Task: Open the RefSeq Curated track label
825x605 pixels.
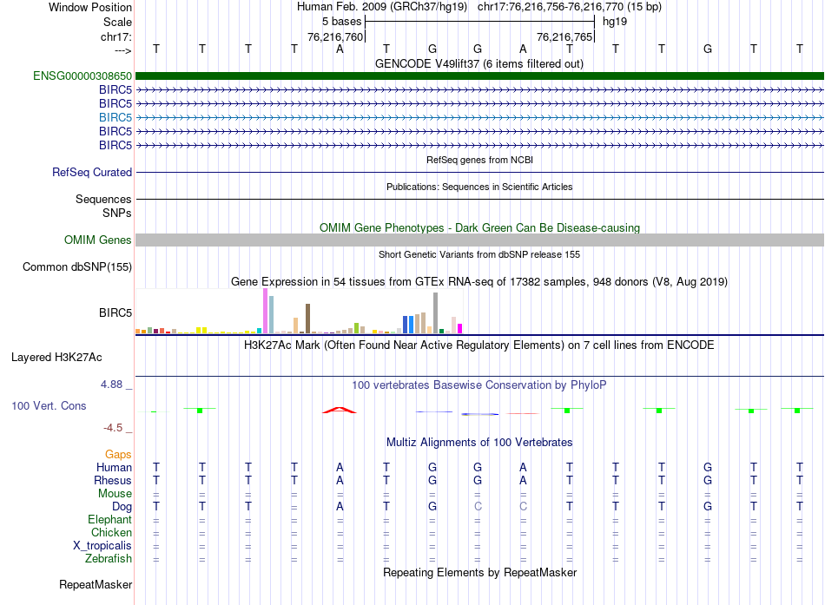Action: coord(92,172)
